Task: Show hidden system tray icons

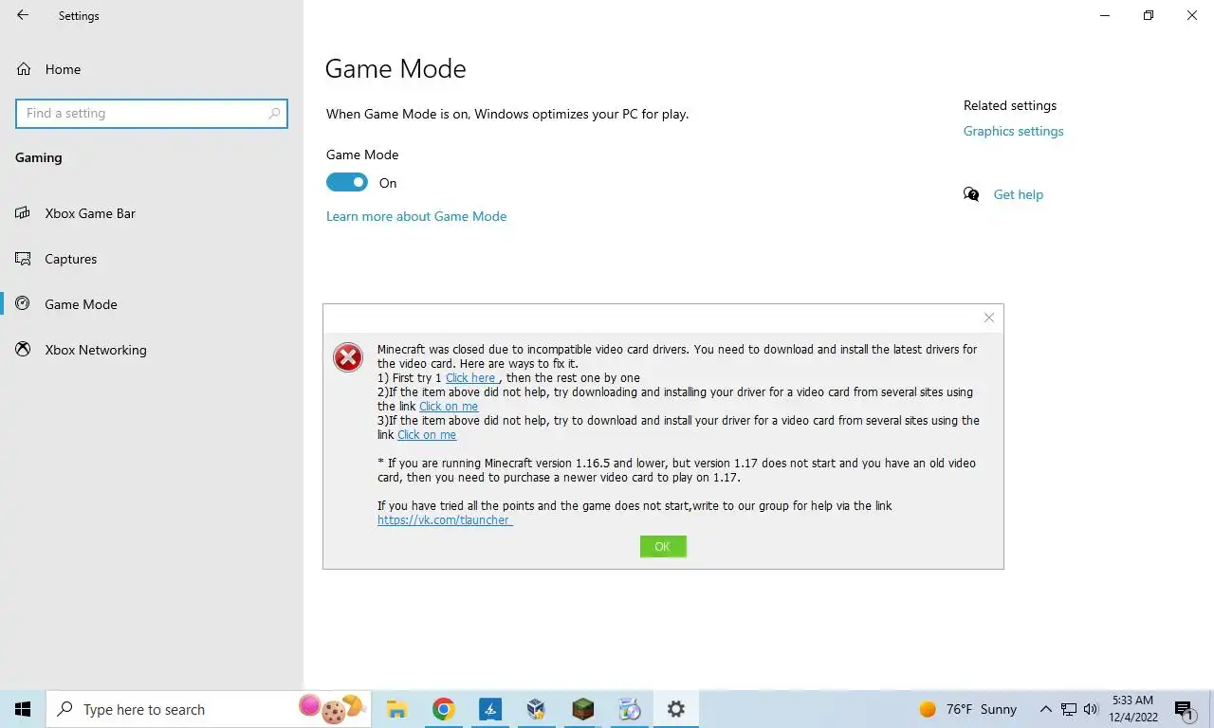Action: 1045,709
